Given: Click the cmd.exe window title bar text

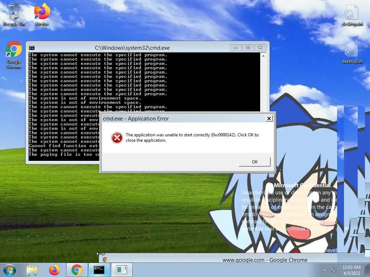Looking at the screenshot, I should pos(132,48).
